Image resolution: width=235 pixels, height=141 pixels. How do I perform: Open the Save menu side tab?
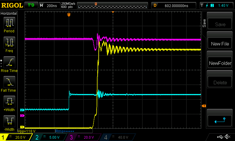click(x=204, y=23)
